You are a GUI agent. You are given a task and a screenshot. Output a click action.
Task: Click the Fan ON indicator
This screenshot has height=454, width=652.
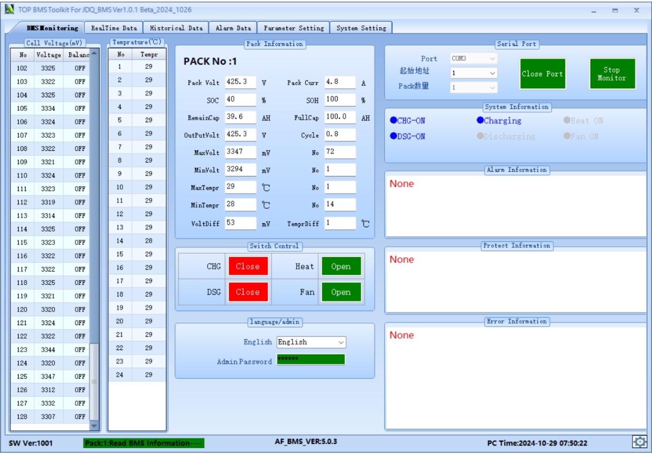pyautogui.click(x=581, y=136)
